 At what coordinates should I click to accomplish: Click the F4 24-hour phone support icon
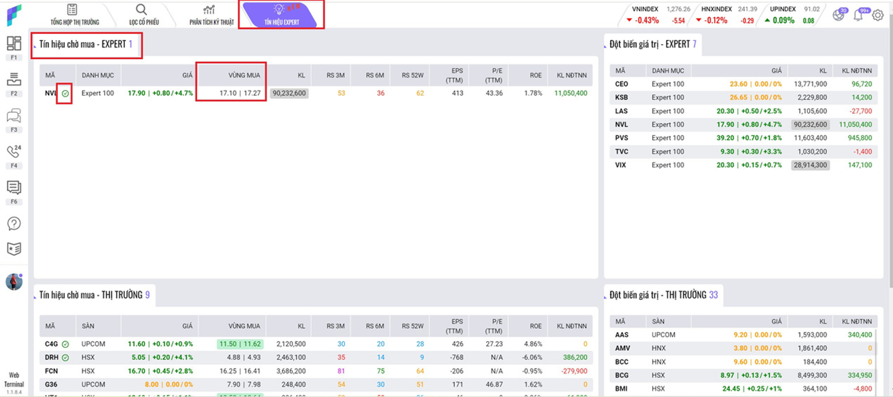point(14,152)
